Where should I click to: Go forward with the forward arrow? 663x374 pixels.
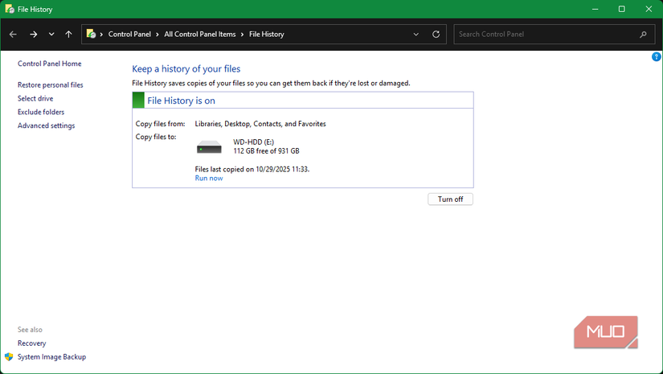click(x=34, y=35)
